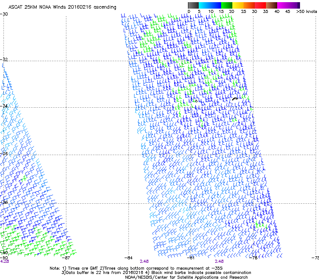Click the gray 0-5 knots color swatch
Viewport: 319px width, 280px height.
pyautogui.click(x=193, y=5)
